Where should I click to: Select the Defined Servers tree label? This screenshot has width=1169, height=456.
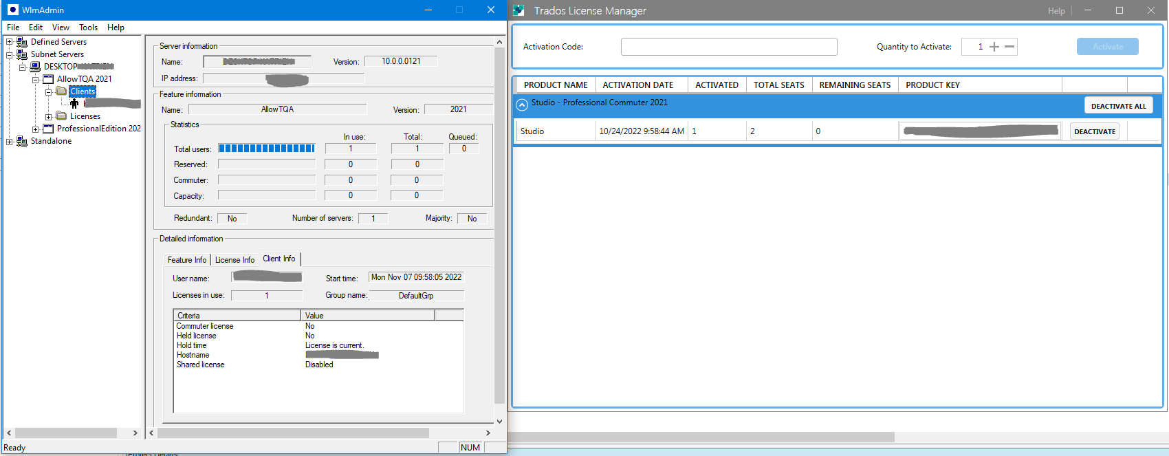58,42
